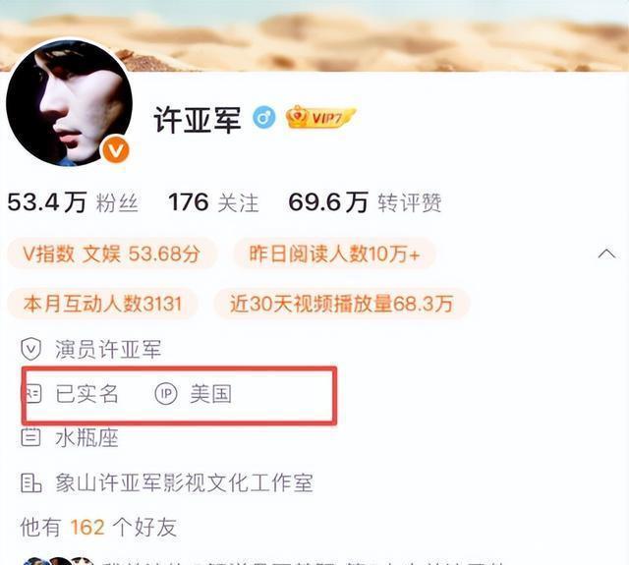Tap the ID card icon beside 已实名

pos(32,394)
